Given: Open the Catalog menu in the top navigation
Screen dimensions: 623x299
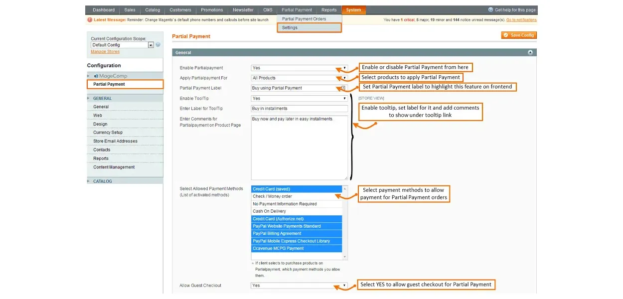Looking at the screenshot, I should [153, 10].
